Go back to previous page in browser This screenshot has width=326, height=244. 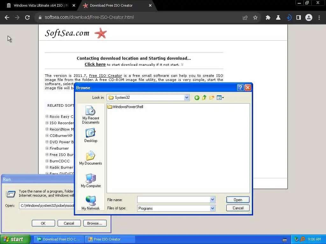tap(7, 17)
